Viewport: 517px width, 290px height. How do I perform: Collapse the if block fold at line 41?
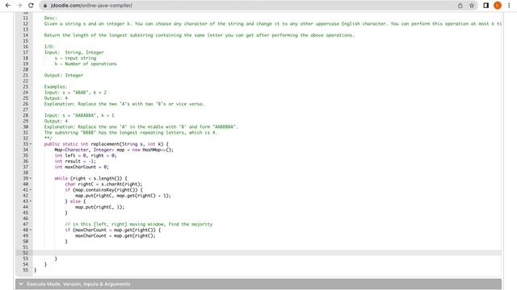point(31,190)
